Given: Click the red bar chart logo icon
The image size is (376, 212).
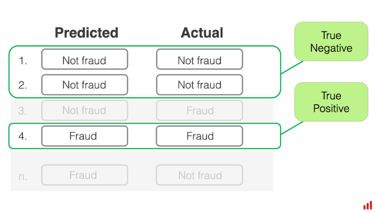Looking at the screenshot, I should [x=367, y=205].
